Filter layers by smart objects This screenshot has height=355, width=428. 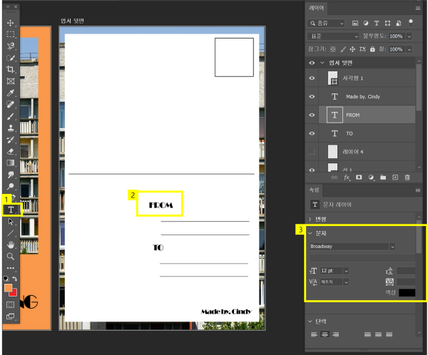tap(399, 24)
